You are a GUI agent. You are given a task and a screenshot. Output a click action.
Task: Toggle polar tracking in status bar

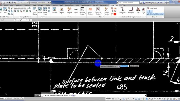pyautogui.click(x=127, y=98)
